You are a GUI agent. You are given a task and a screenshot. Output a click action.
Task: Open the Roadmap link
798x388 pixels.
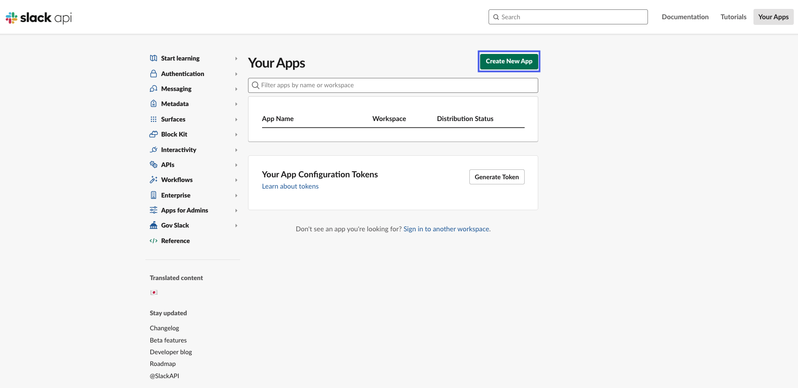[163, 364]
